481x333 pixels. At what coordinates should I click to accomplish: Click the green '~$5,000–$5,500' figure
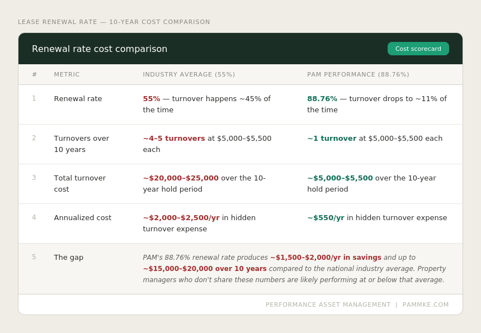(x=340, y=178)
